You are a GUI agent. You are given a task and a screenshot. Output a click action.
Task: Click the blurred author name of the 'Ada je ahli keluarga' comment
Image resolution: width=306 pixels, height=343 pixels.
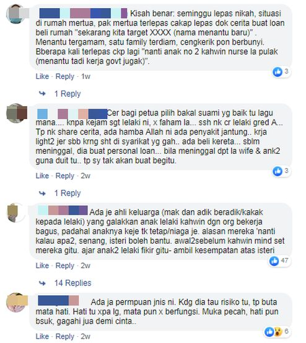(63, 210)
